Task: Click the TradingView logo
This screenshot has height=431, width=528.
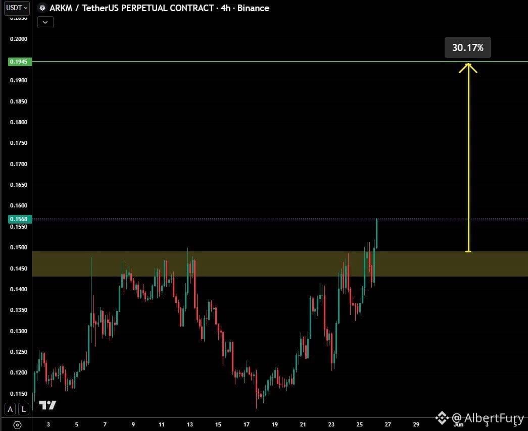Action: coord(47,405)
